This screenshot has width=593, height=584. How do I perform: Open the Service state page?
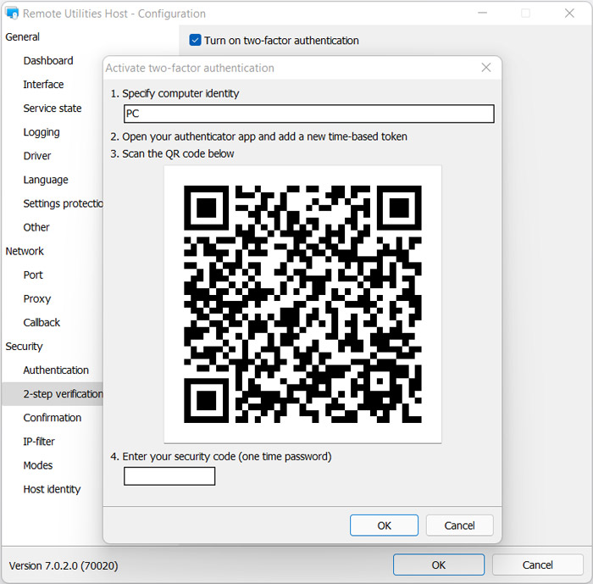53,108
